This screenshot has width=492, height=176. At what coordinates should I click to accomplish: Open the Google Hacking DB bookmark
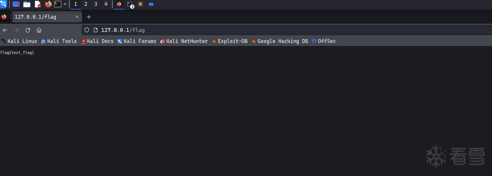tap(280, 41)
